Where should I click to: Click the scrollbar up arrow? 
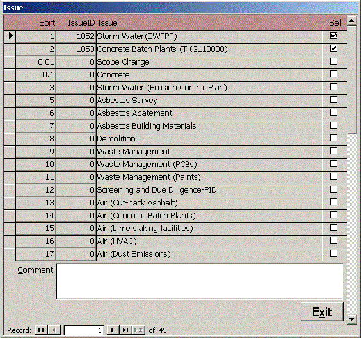[352, 21]
